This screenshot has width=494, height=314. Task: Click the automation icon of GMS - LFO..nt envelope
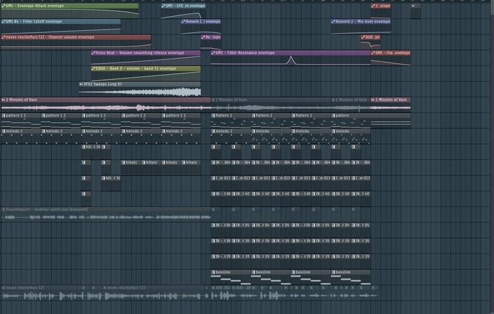coord(163,6)
